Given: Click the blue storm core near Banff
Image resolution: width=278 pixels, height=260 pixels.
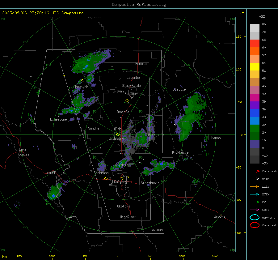Looking at the screenshot, I should coord(53,196).
